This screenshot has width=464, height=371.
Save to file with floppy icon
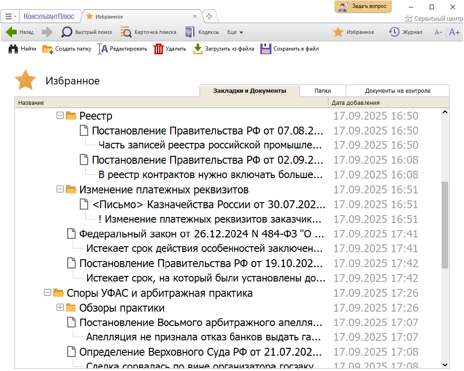(x=265, y=49)
